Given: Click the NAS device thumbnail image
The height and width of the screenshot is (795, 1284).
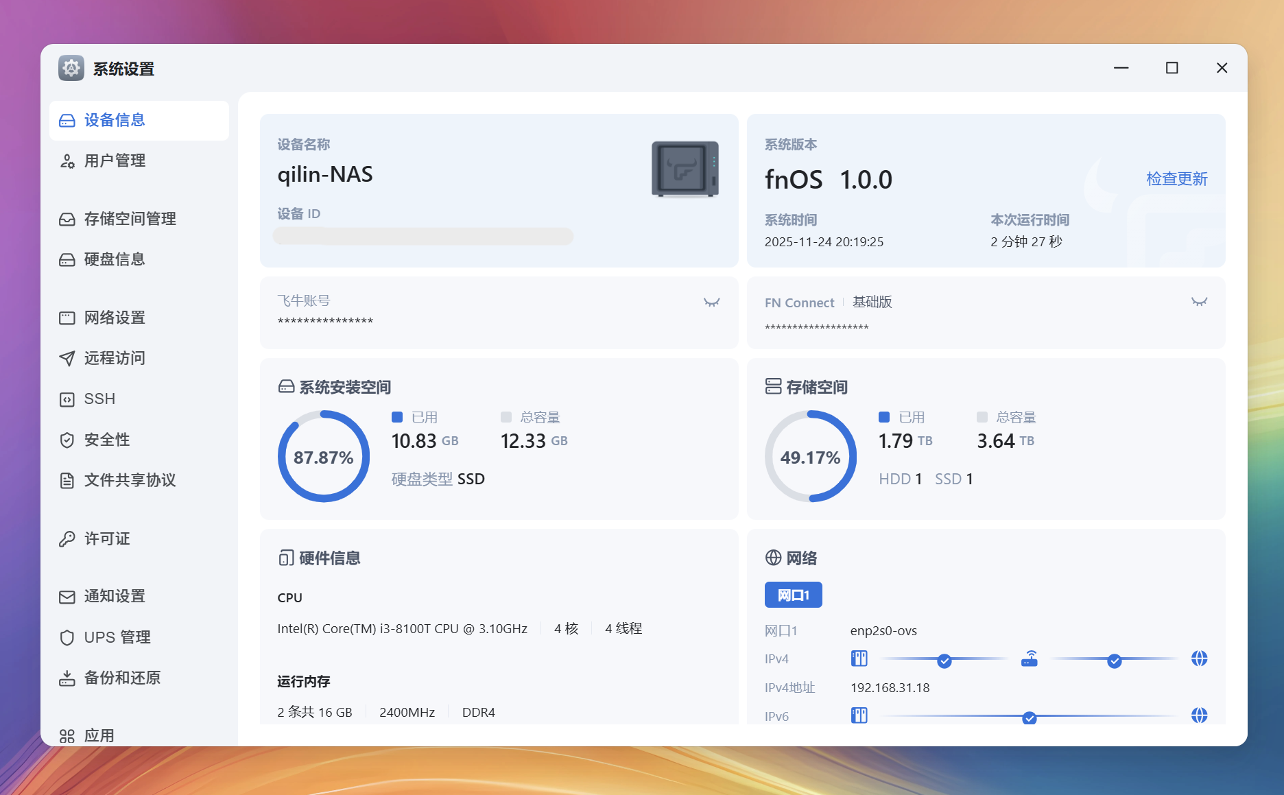Looking at the screenshot, I should pyautogui.click(x=685, y=169).
